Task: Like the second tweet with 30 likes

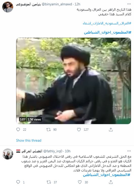Action: coord(80,182)
